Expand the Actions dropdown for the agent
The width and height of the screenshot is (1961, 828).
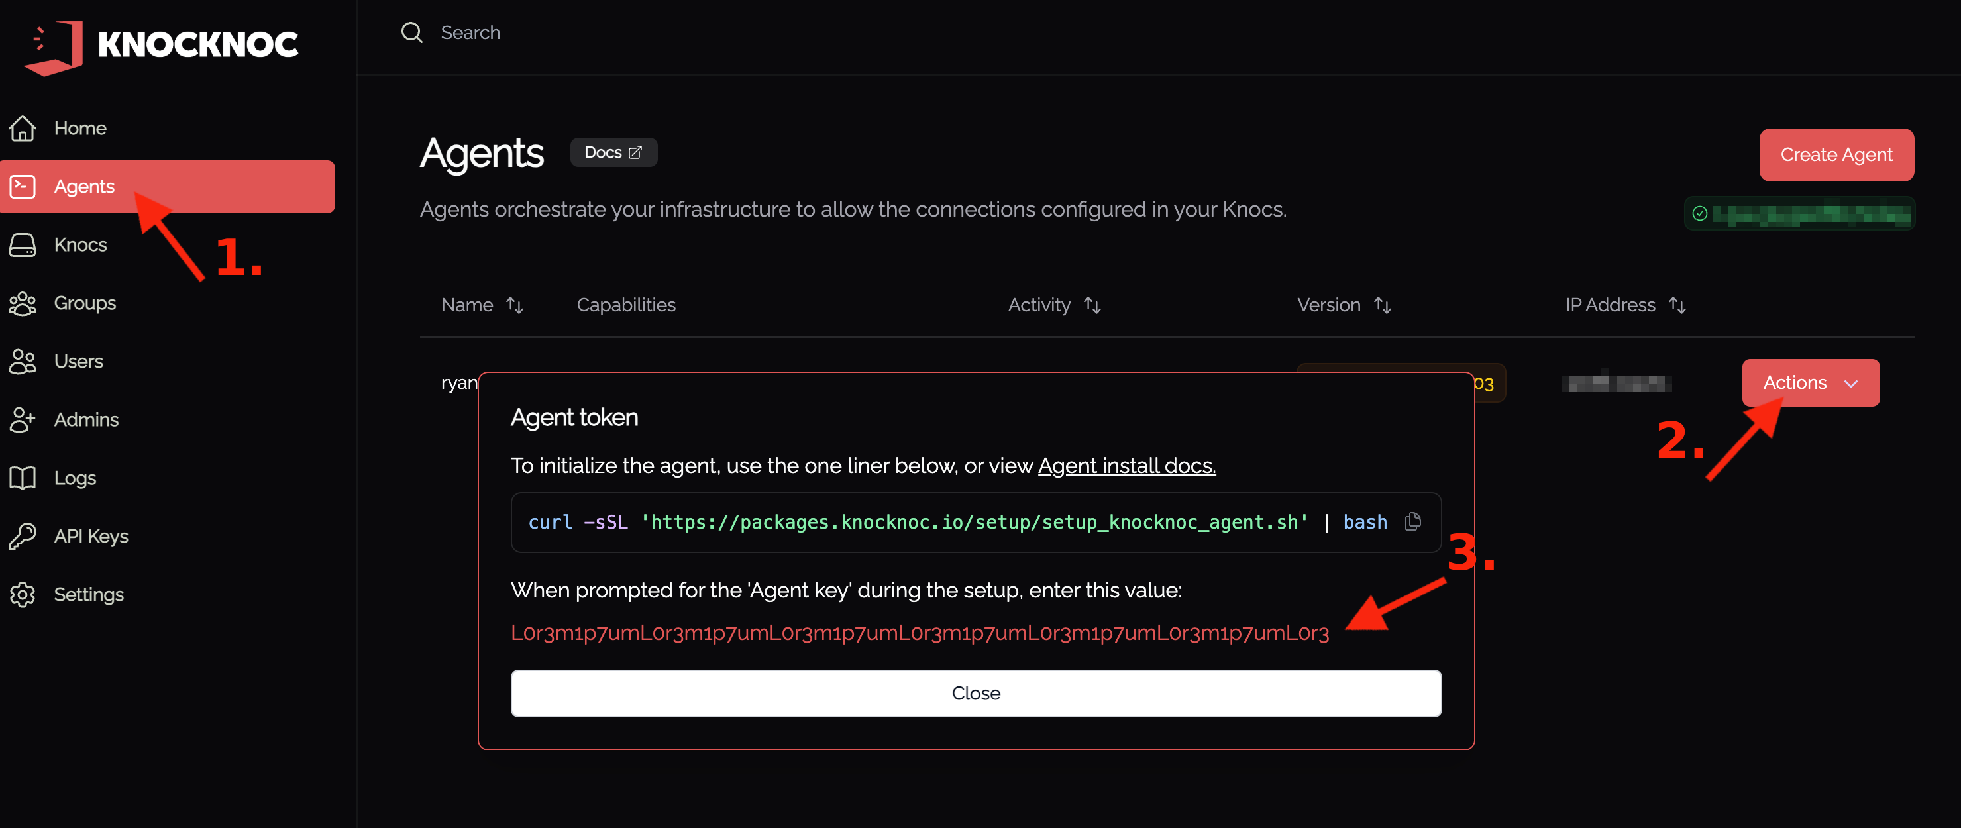1809,383
